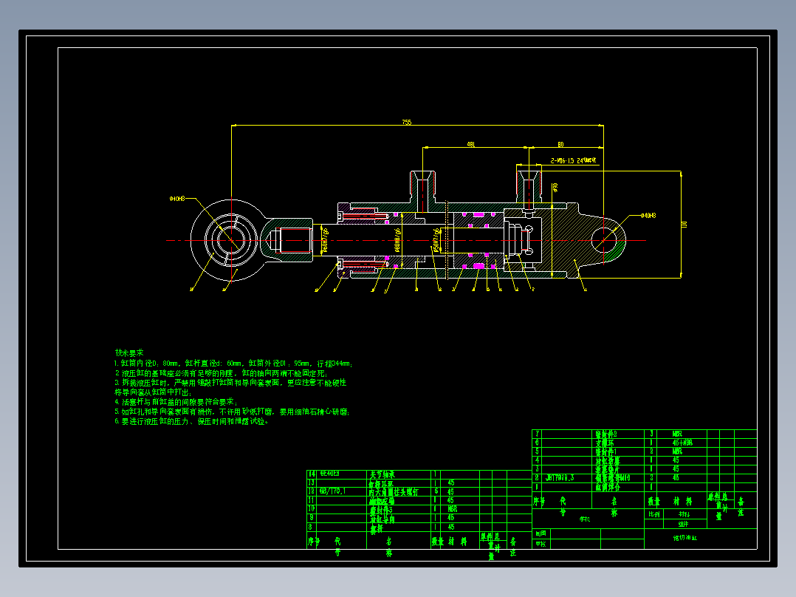Click requirement line 5 about 细油石精心研磨
Viewport: 796px width, 597px height.
(232, 412)
